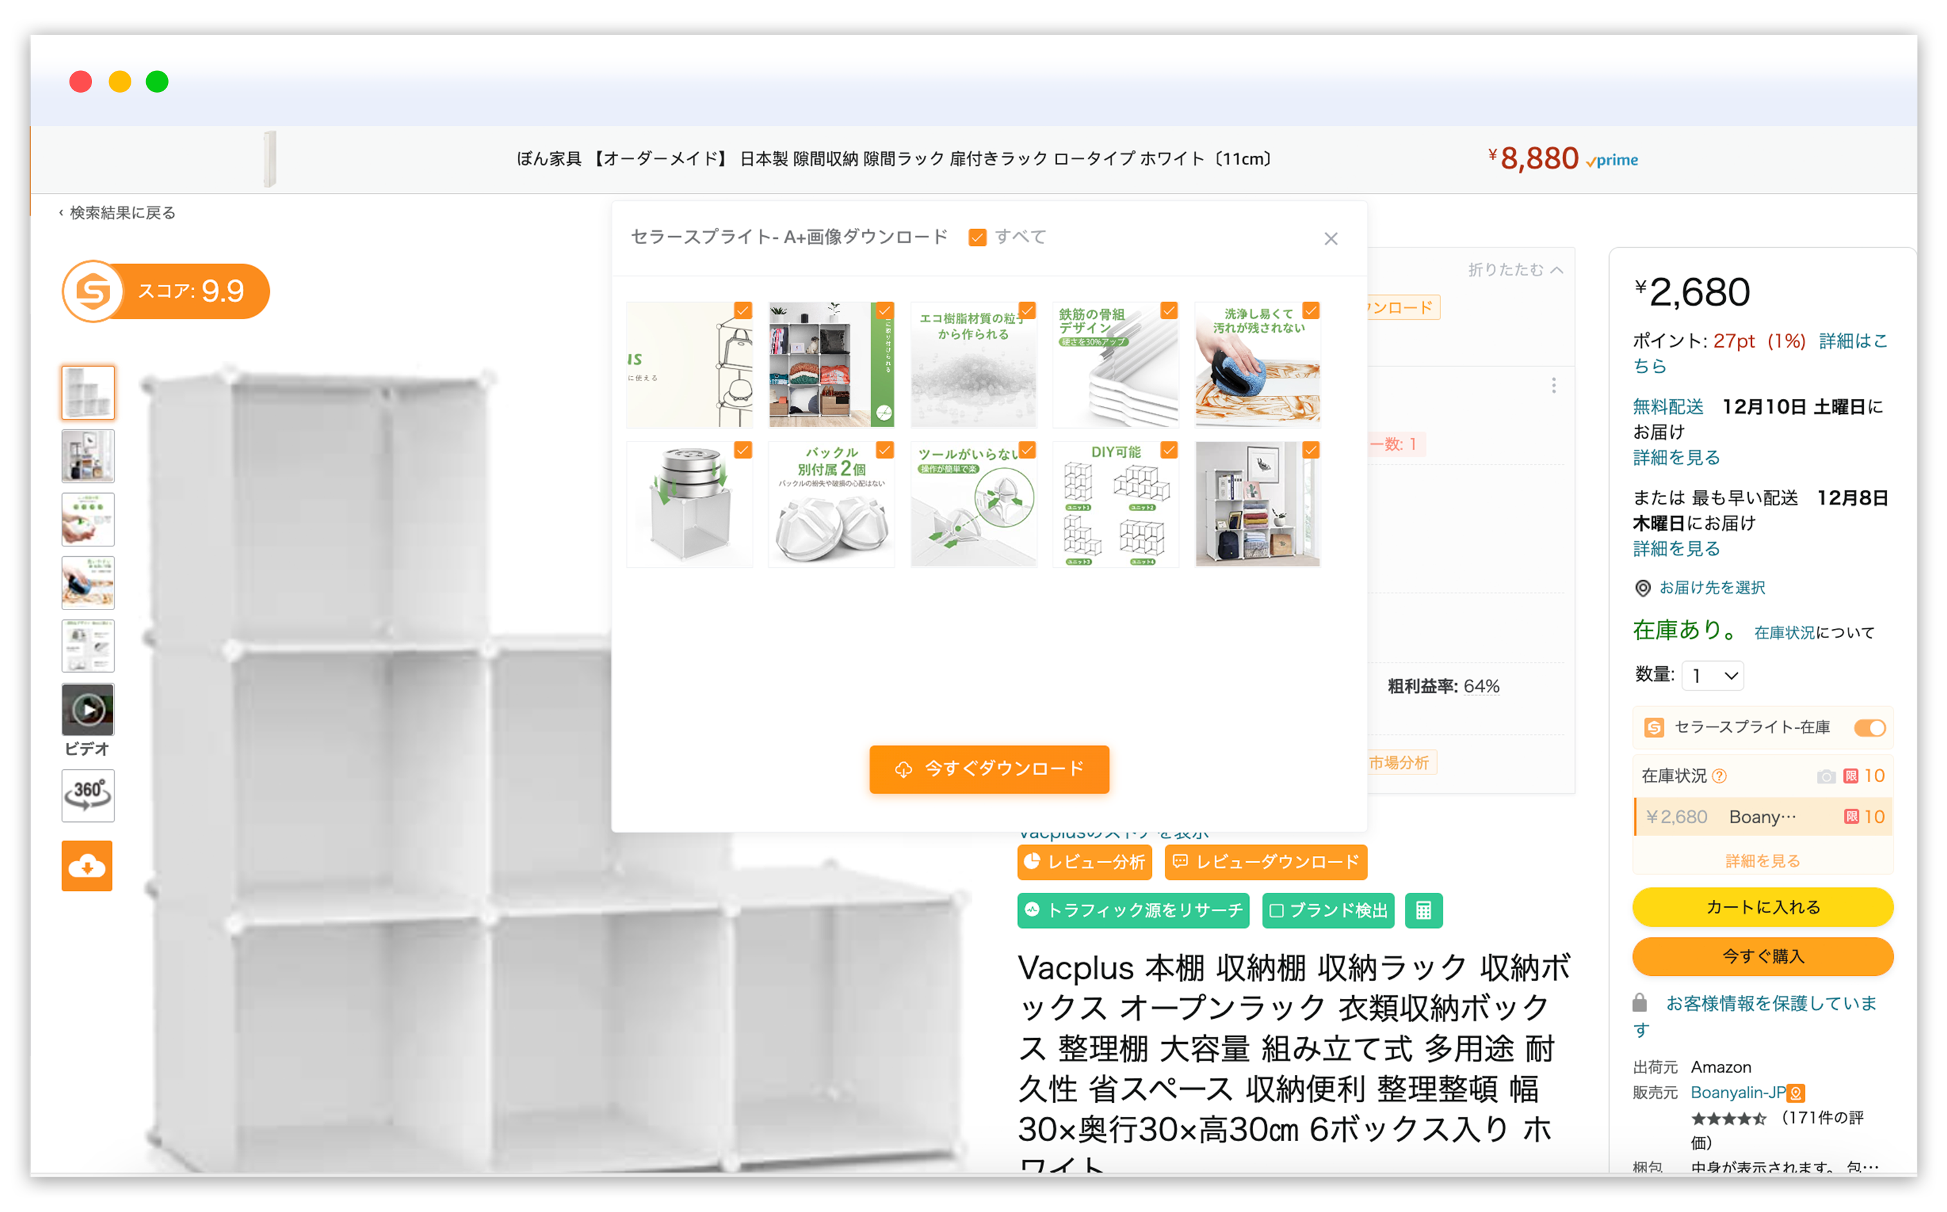The image size is (1947, 1212).
Task: Collapse the panel with 折りたたむ
Action: pos(1516,270)
